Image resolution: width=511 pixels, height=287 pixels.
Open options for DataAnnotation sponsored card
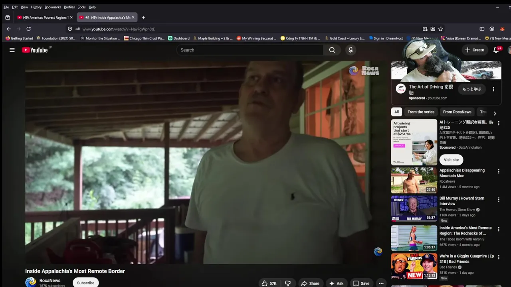498,124
